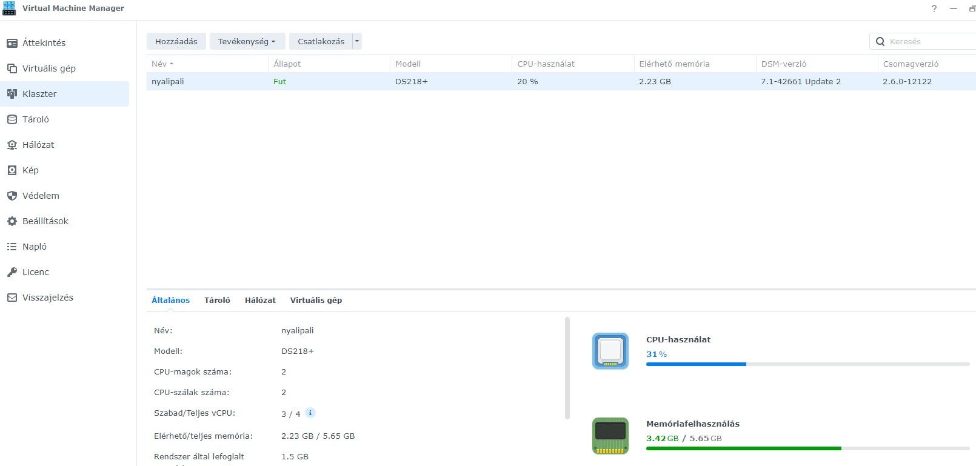Click the 2.23 GB / 5.65 GB value
976x466 pixels.
(x=318, y=436)
